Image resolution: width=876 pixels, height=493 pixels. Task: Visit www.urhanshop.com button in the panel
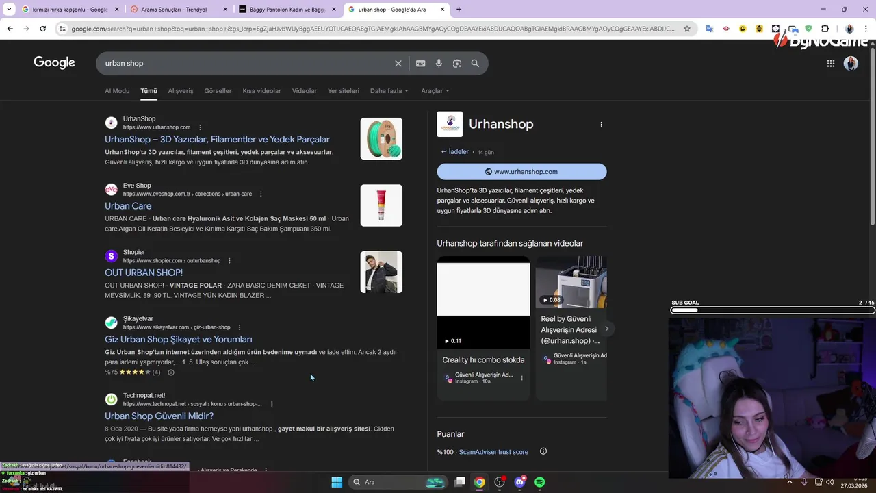[x=521, y=172]
